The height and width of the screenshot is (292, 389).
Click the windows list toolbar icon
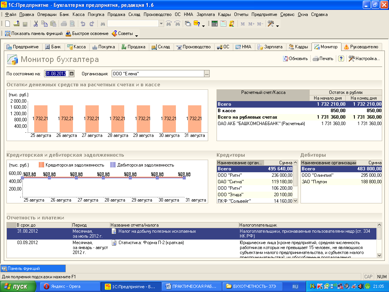pyautogui.click(x=188, y=24)
